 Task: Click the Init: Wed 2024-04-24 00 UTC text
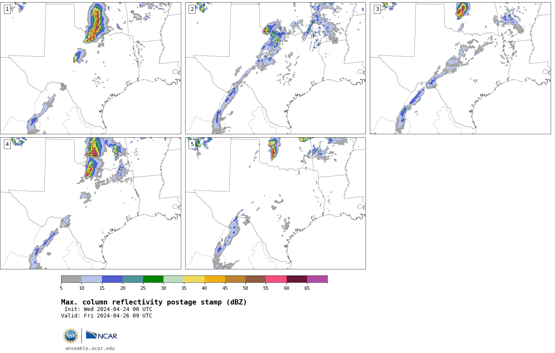[108, 309]
